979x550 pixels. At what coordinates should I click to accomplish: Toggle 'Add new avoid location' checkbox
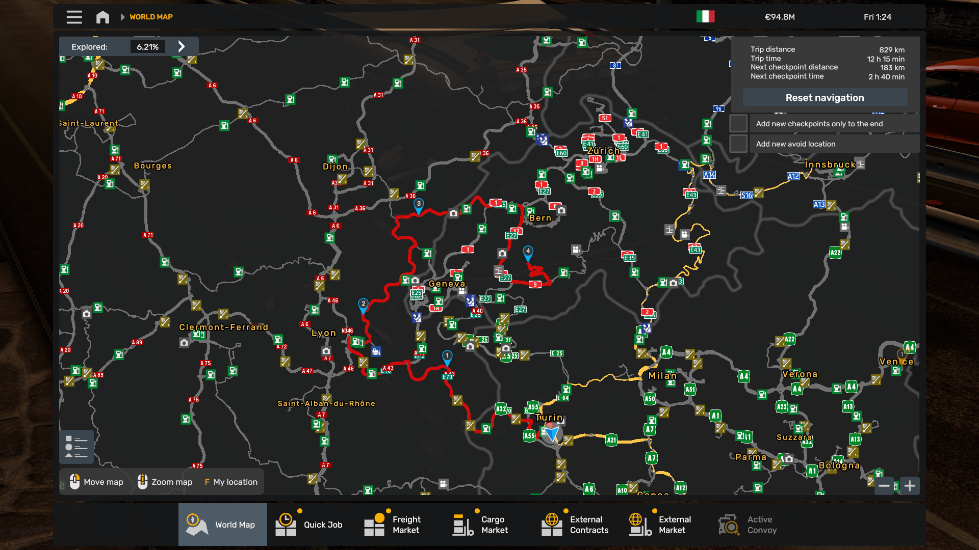point(738,144)
